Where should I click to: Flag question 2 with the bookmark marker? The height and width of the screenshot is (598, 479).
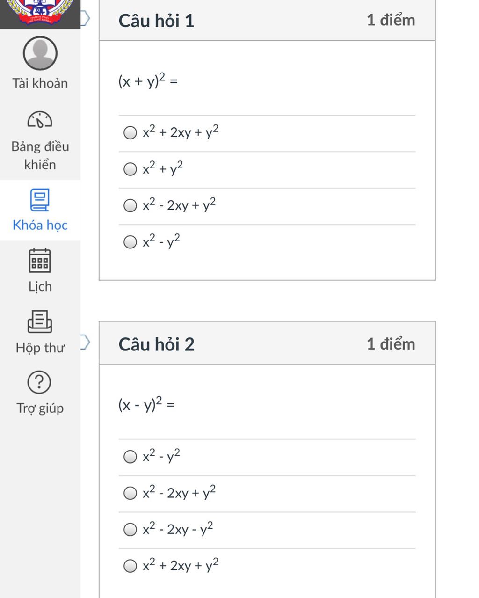(85, 342)
